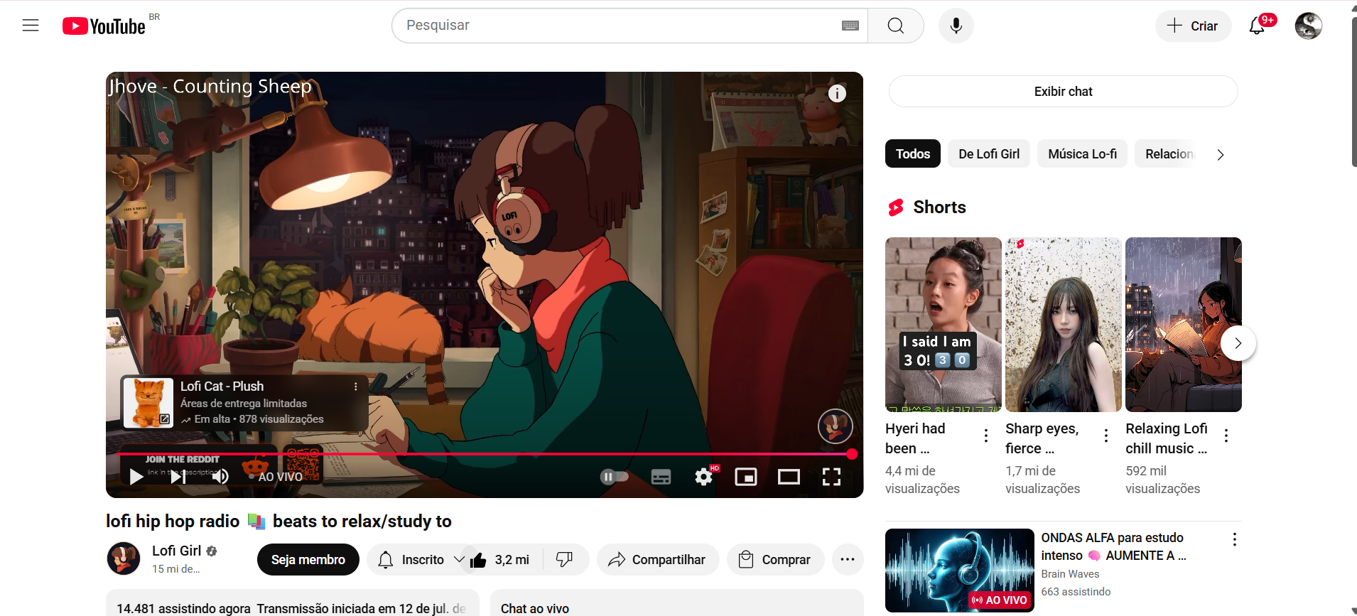The image size is (1357, 616).
Task: Click the channel watermark in video
Action: 836,426
